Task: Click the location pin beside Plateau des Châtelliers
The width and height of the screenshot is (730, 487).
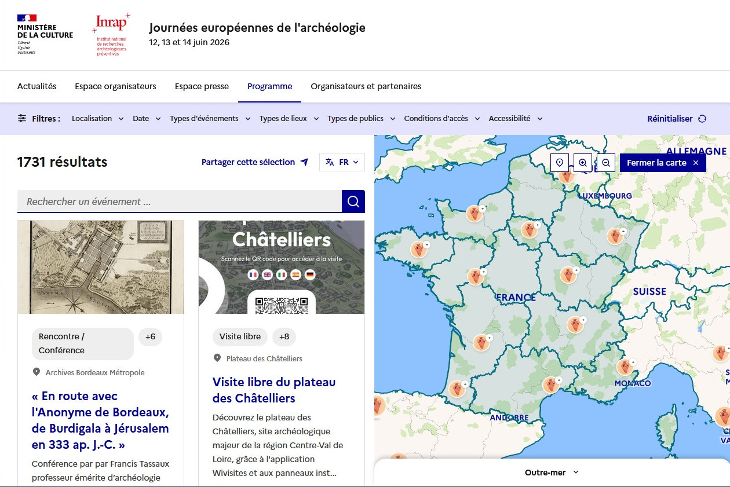Action: click(x=217, y=358)
